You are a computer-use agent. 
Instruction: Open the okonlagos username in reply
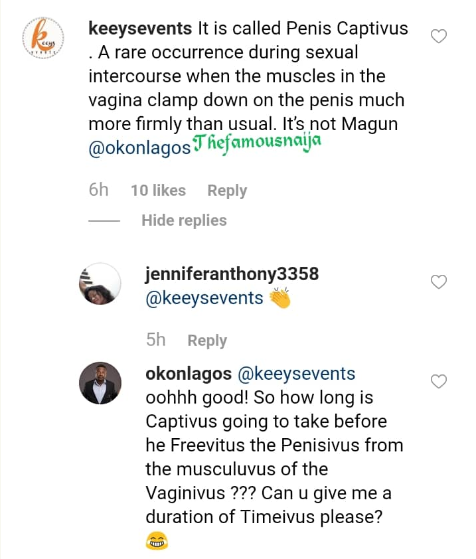coord(188,374)
